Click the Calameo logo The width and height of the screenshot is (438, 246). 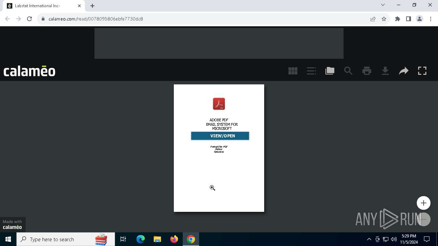pyautogui.click(x=29, y=71)
